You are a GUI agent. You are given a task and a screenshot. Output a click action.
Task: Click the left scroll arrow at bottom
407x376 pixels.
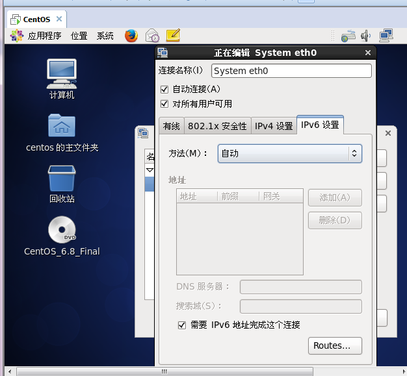coord(10,371)
